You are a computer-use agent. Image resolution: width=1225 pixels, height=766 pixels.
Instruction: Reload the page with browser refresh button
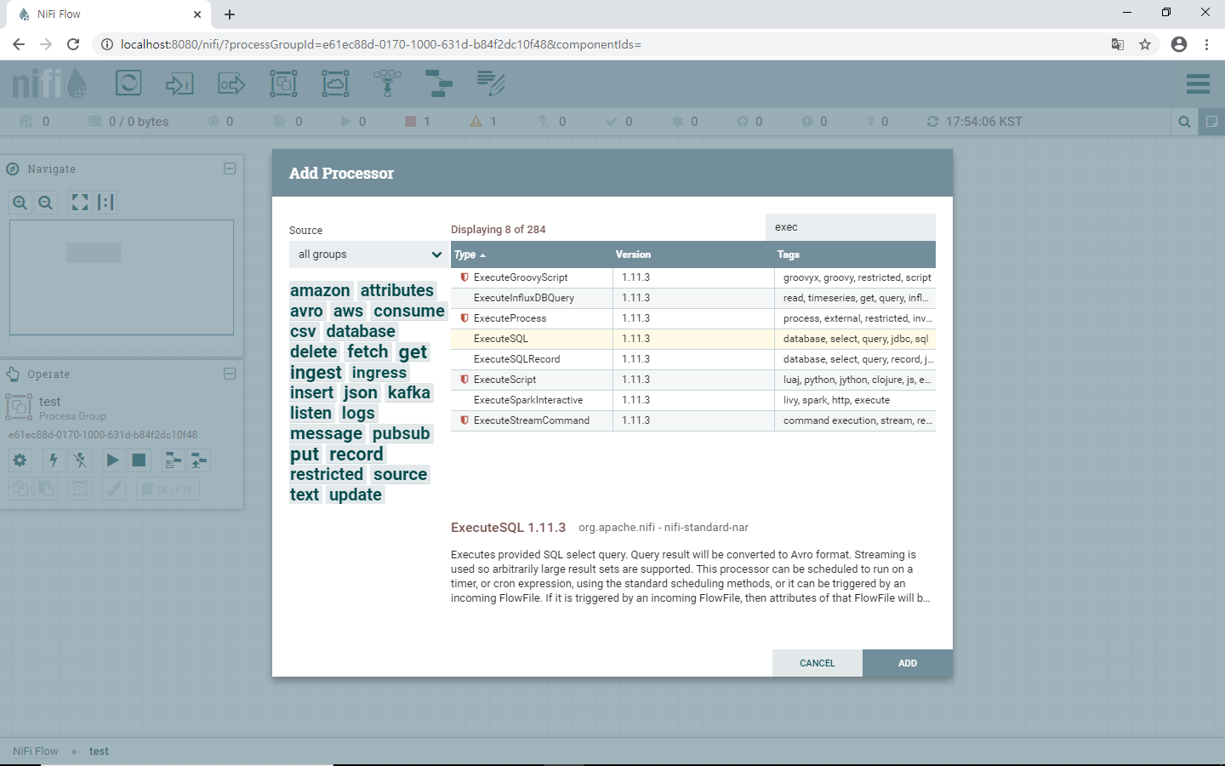(x=73, y=44)
